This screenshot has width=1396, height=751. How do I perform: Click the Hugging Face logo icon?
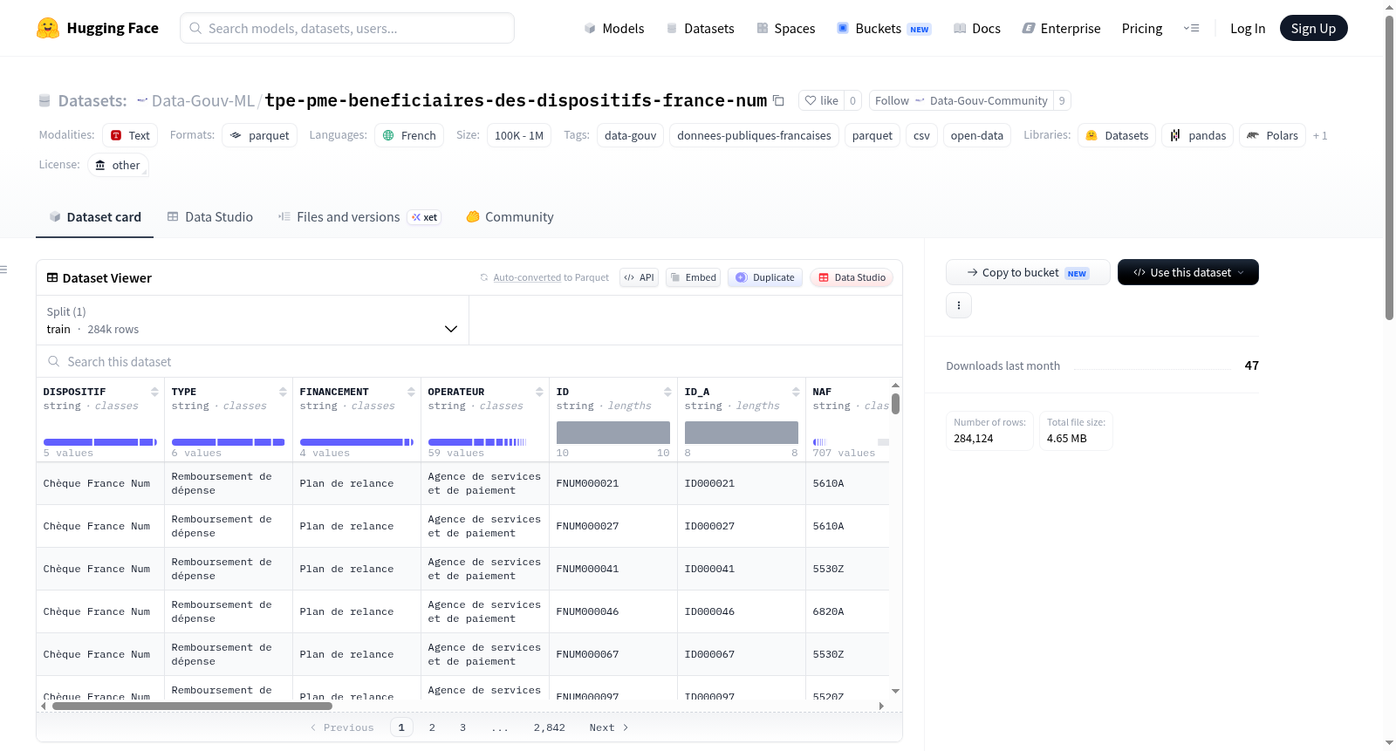coord(48,28)
